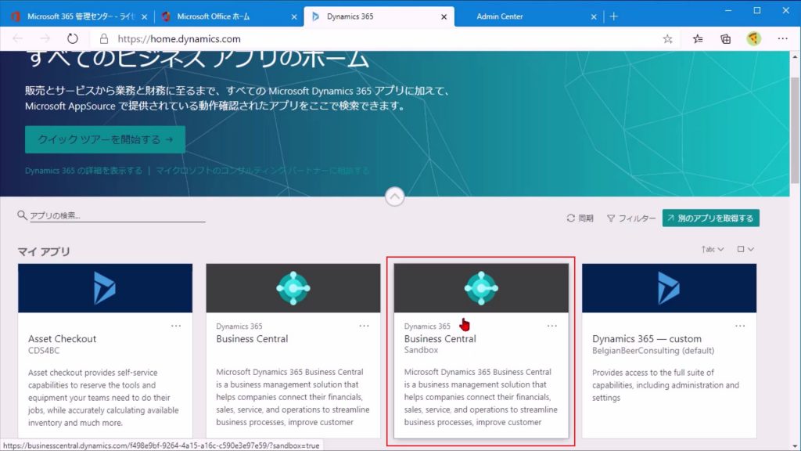Open the Asset Checkout app header tile
The image size is (801, 451).
(x=106, y=288)
